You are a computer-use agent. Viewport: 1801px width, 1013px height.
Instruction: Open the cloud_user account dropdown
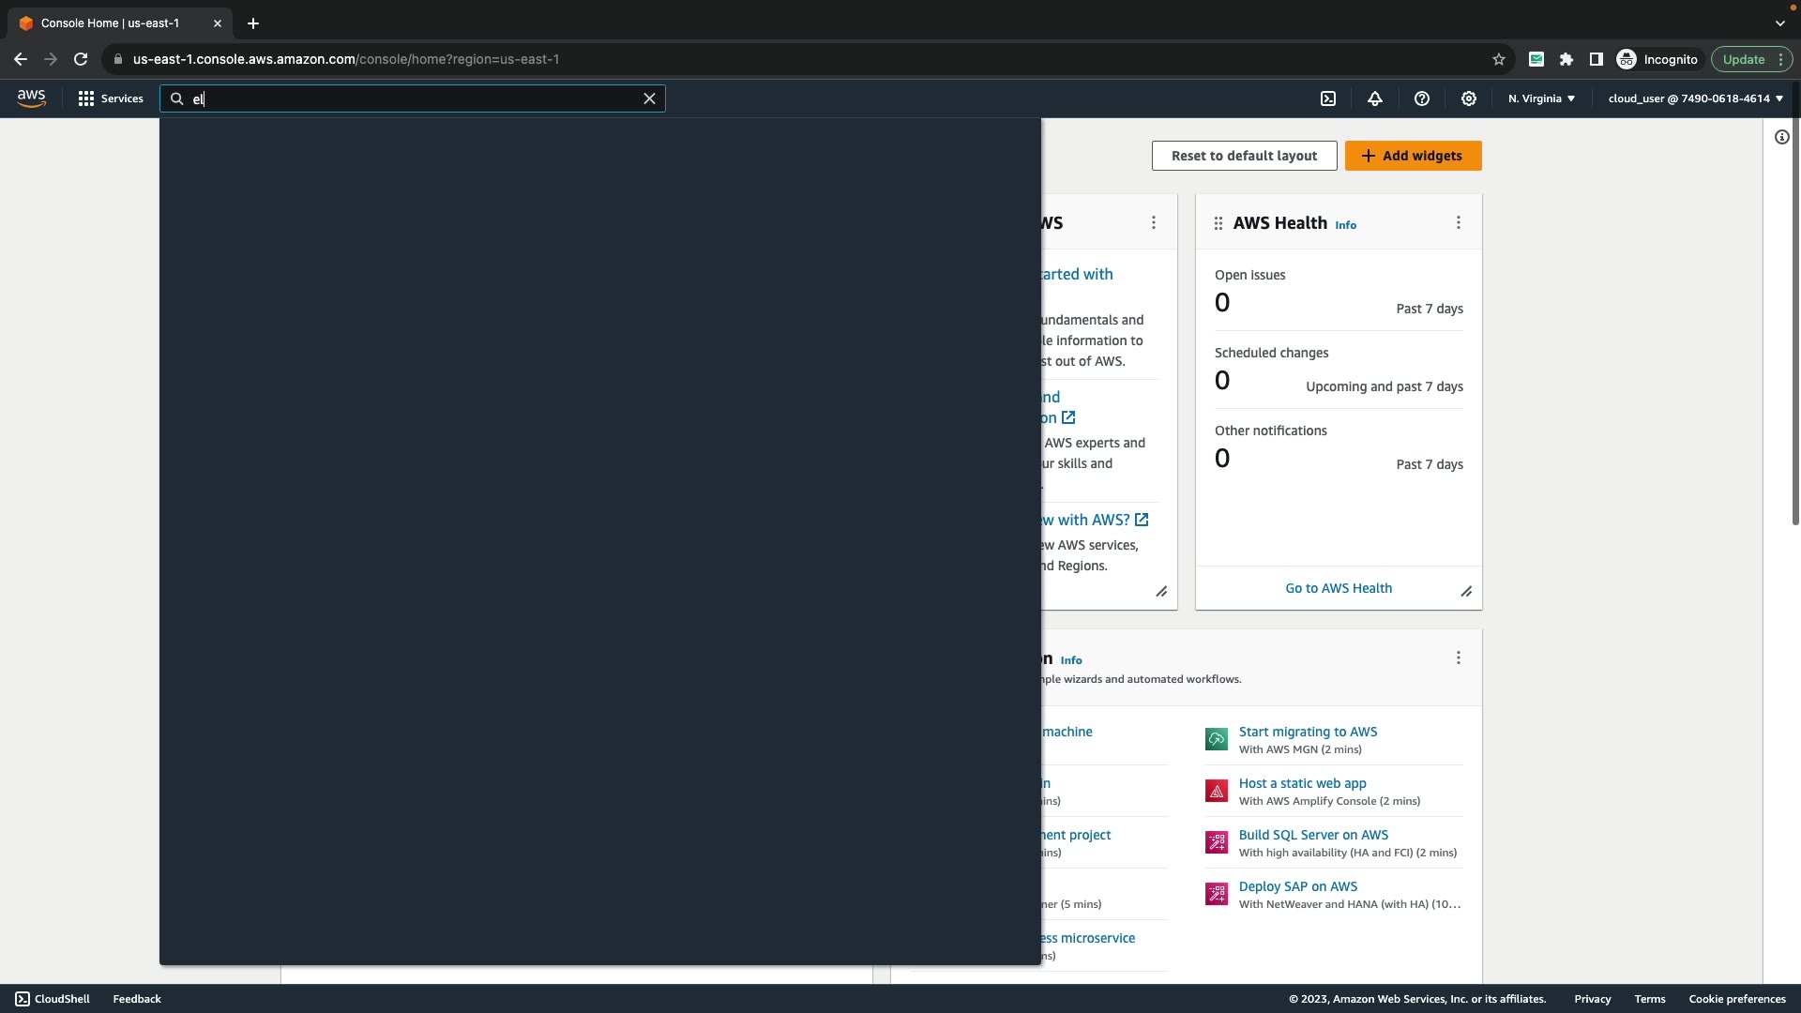(1695, 98)
